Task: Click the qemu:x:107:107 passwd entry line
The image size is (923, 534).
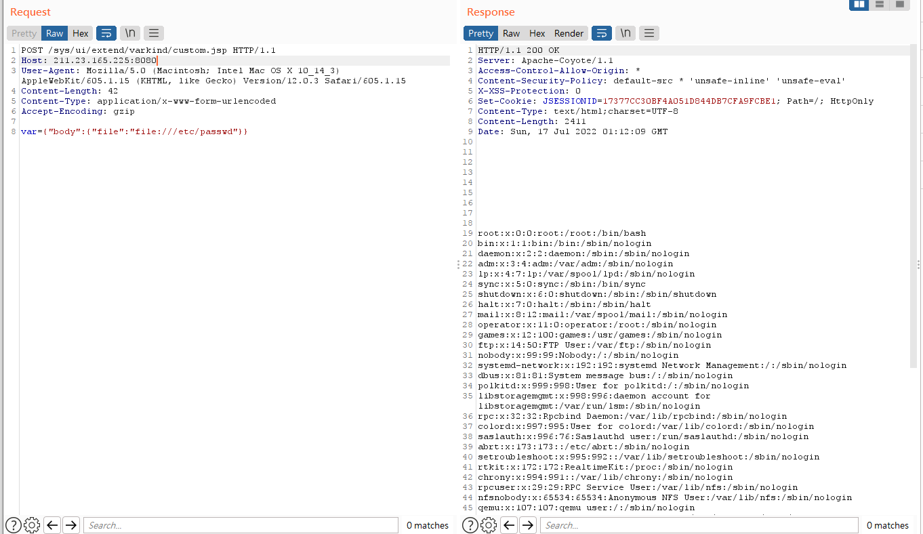Action: tap(586, 508)
